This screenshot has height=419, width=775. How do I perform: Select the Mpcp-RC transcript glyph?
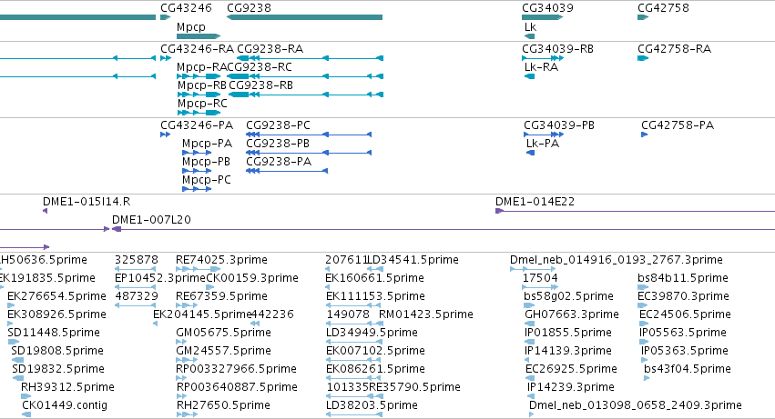(199, 113)
